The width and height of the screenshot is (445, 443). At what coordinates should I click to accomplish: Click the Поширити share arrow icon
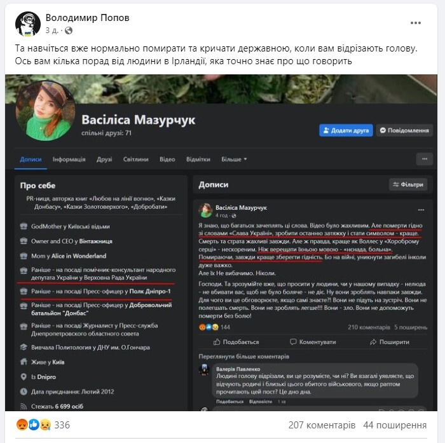(373, 342)
